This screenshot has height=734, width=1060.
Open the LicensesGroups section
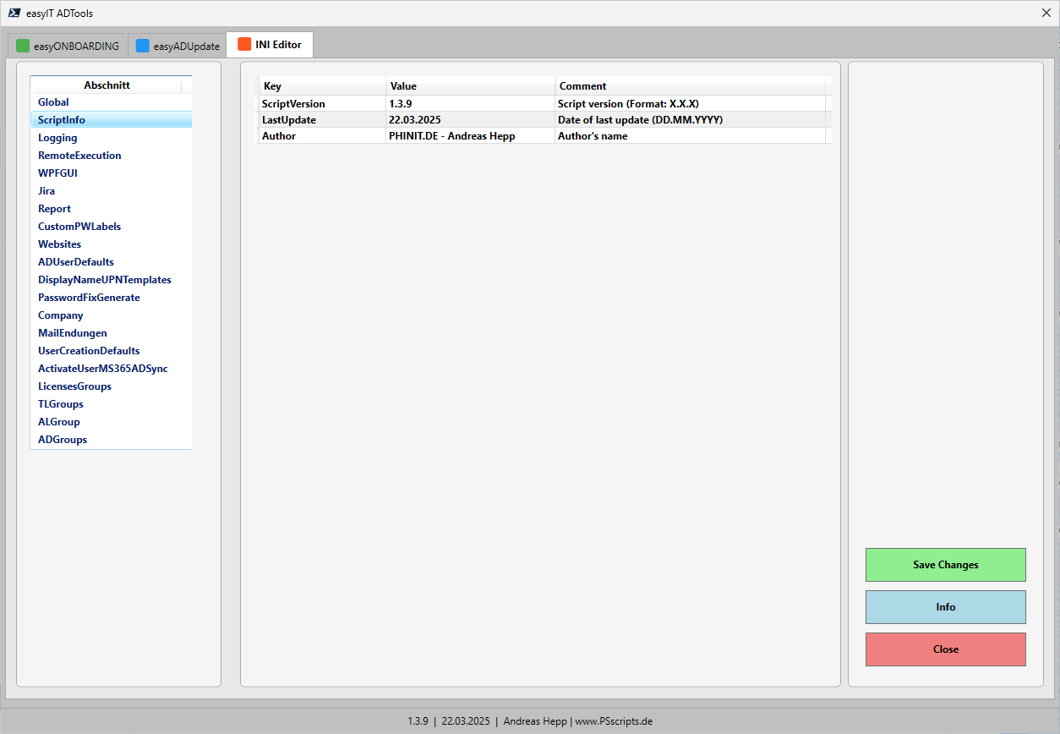74,386
